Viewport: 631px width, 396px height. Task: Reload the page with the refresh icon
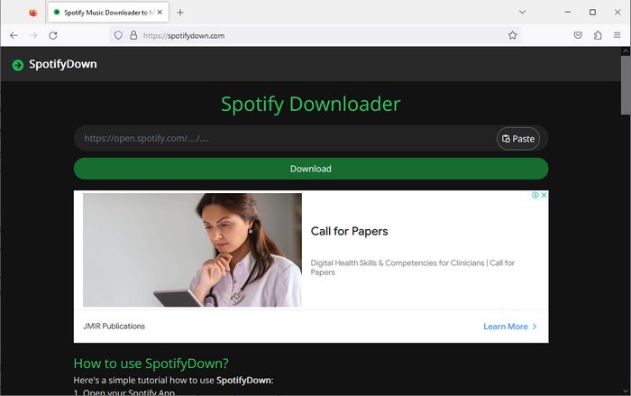52,35
